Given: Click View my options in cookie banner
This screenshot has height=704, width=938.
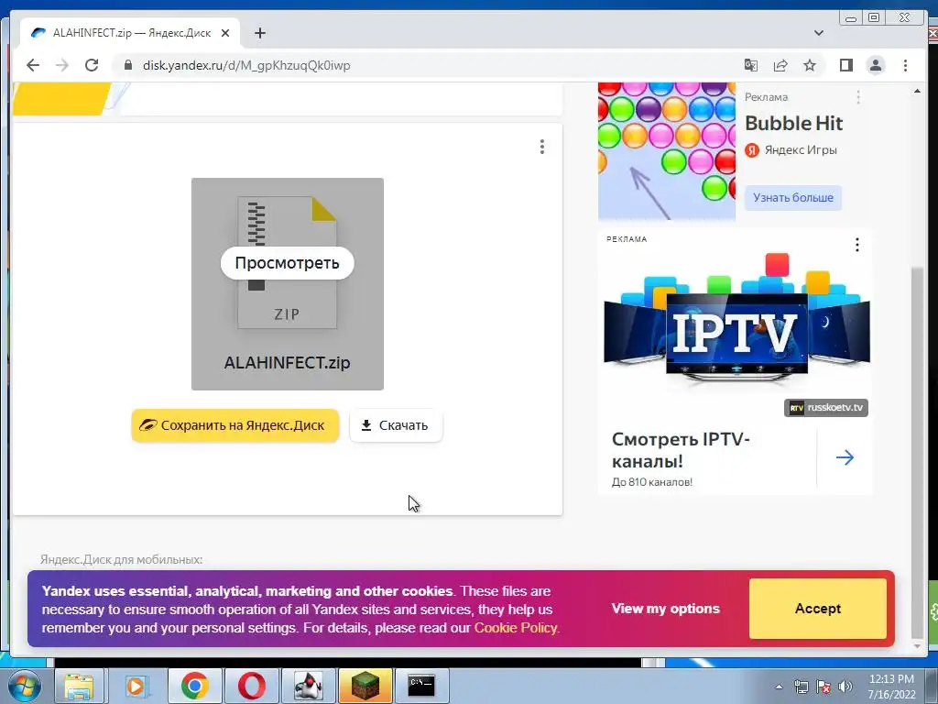Looking at the screenshot, I should [665, 609].
